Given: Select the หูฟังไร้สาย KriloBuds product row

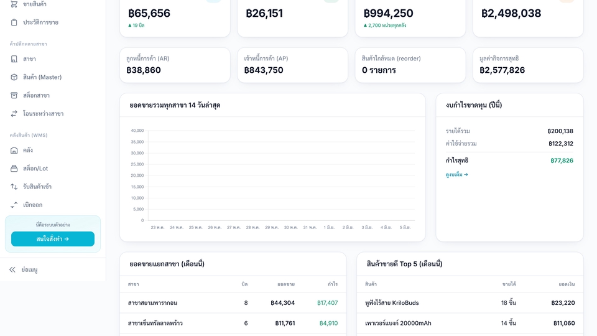Looking at the screenshot, I should 470,303.
